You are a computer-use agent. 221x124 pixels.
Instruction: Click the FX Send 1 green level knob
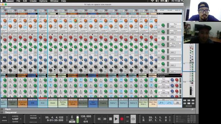(163, 25)
